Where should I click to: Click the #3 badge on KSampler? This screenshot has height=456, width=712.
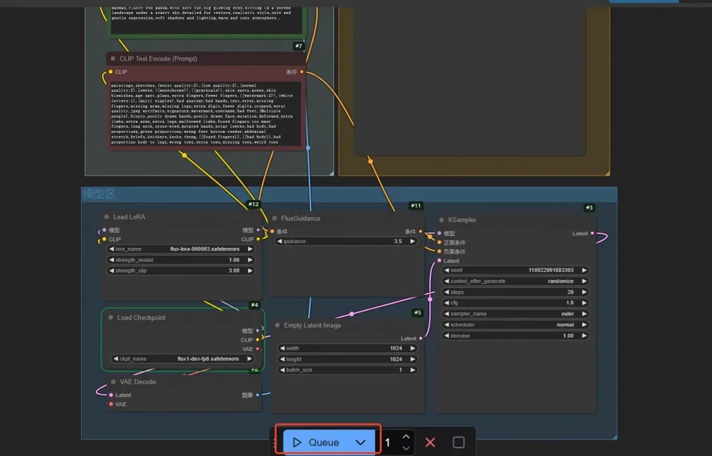[x=589, y=207]
